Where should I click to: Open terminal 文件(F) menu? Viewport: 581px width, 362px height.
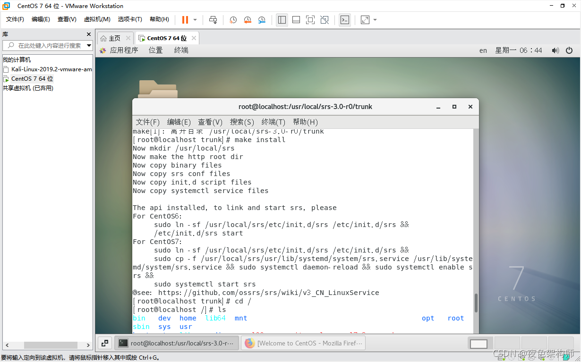(x=147, y=122)
